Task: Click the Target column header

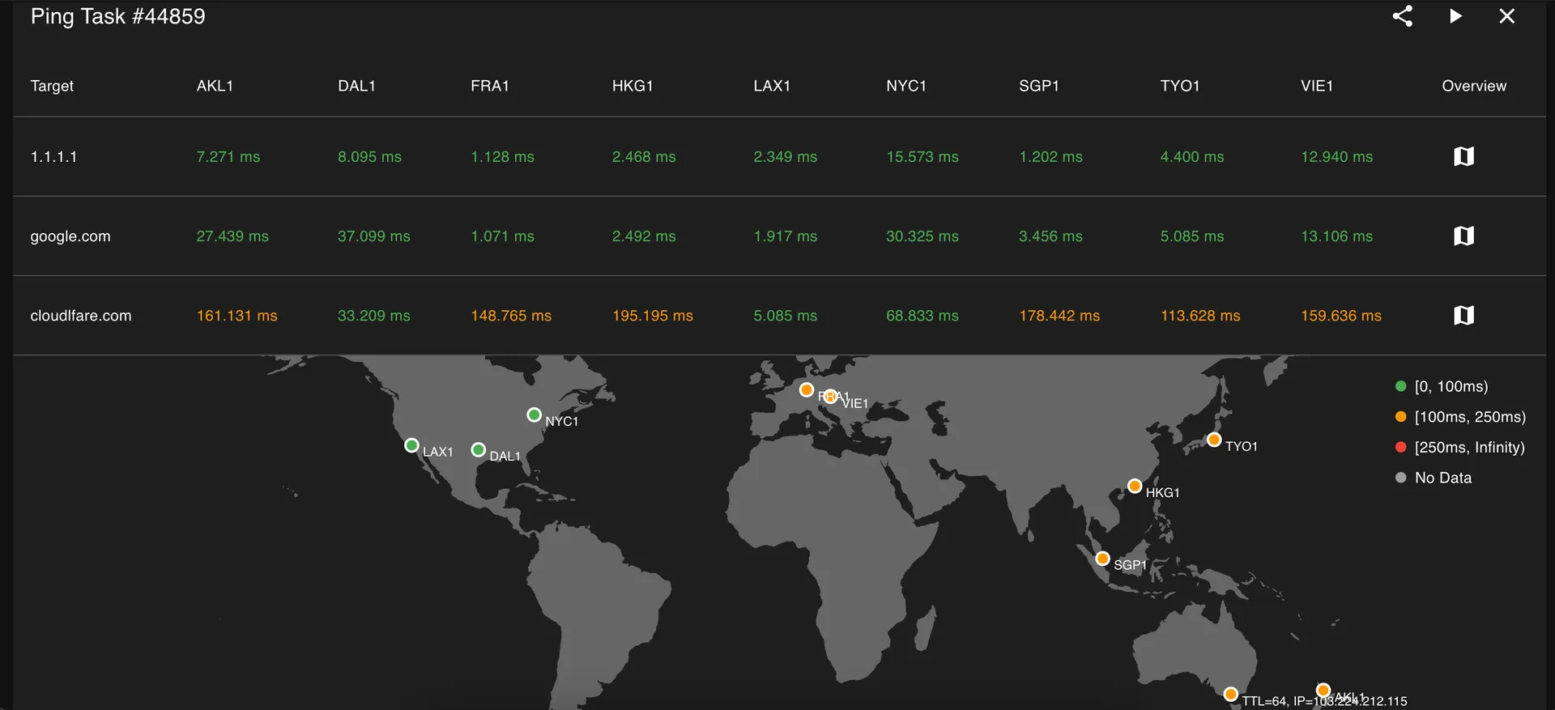Action: 52,86
